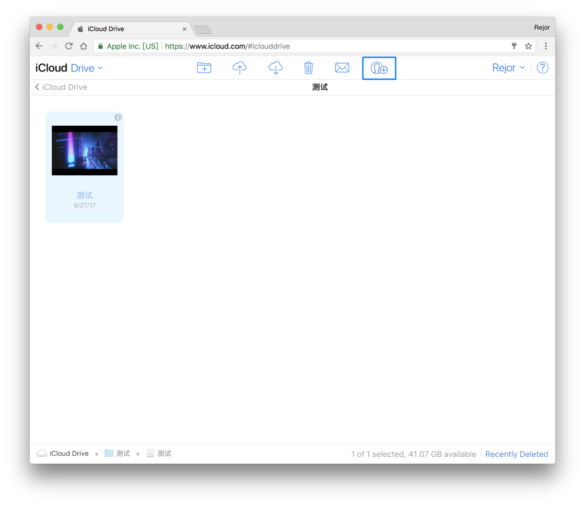The image size is (585, 506).
Task: Click the page reload control
Action: point(68,46)
